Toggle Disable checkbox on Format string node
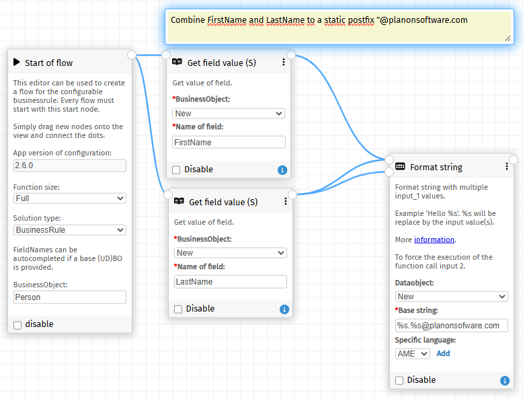 399,380
